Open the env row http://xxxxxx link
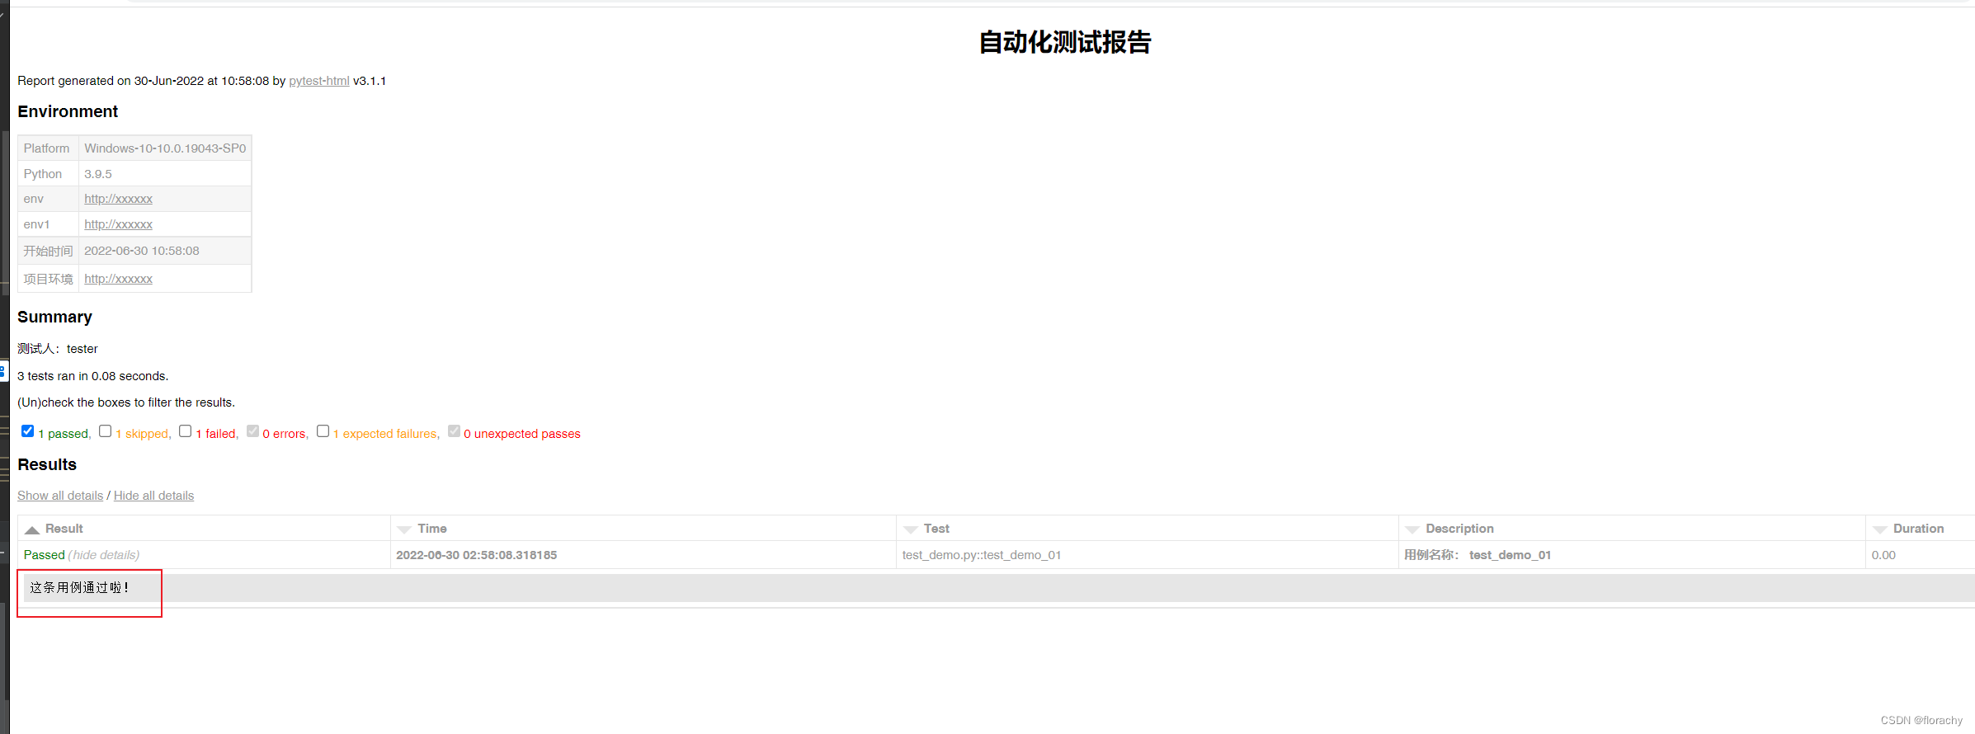1975x734 pixels. 118,199
